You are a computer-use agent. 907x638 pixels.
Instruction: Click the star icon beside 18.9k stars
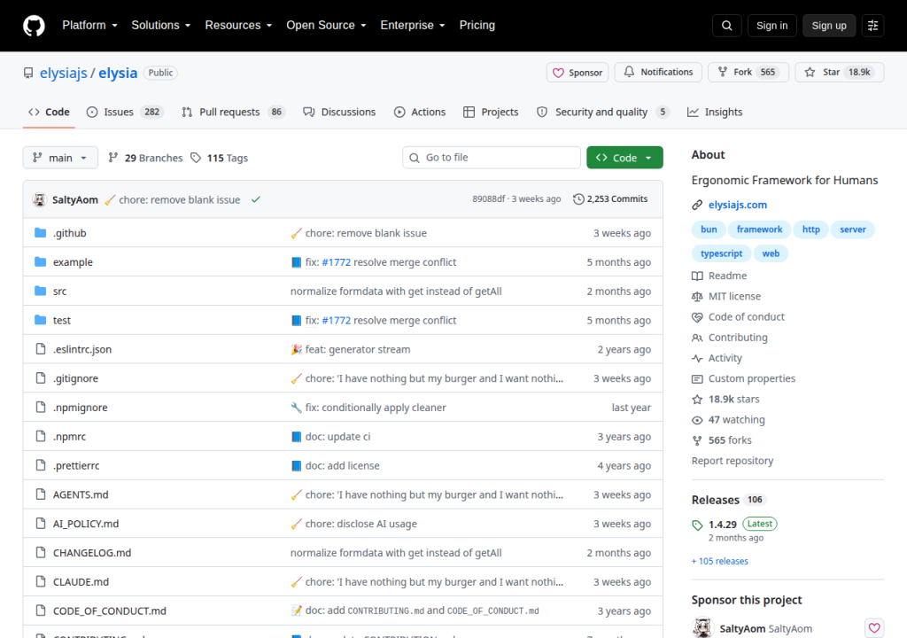(x=697, y=400)
